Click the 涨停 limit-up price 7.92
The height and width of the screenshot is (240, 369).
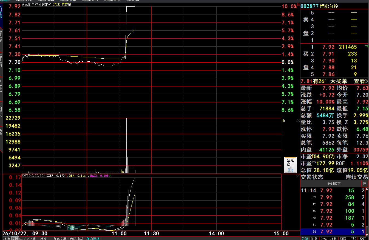[x=328, y=129]
